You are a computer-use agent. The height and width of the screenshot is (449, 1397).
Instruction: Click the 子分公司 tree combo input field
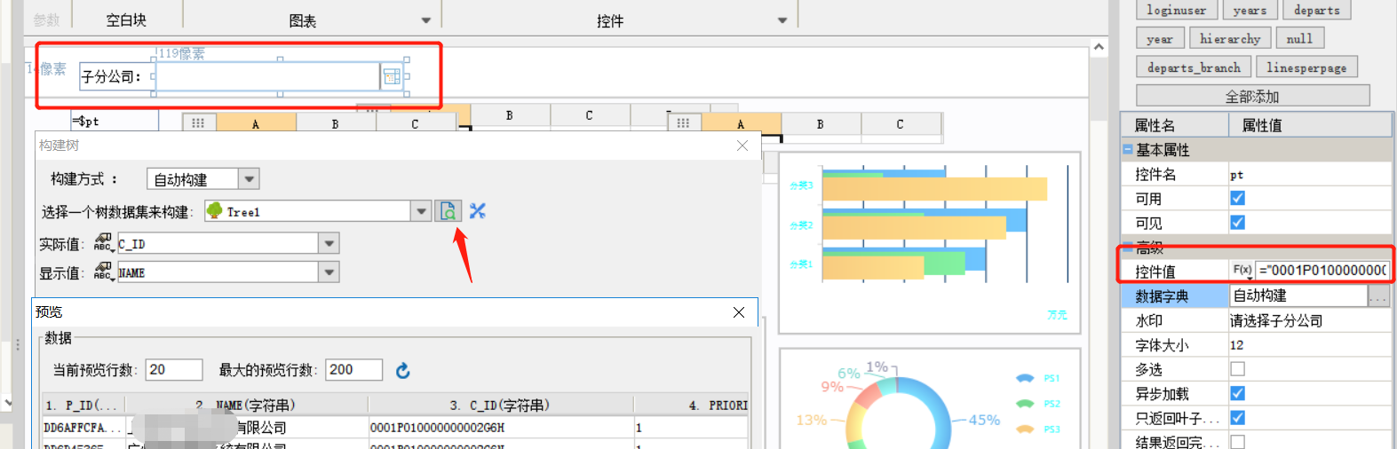coord(268,77)
